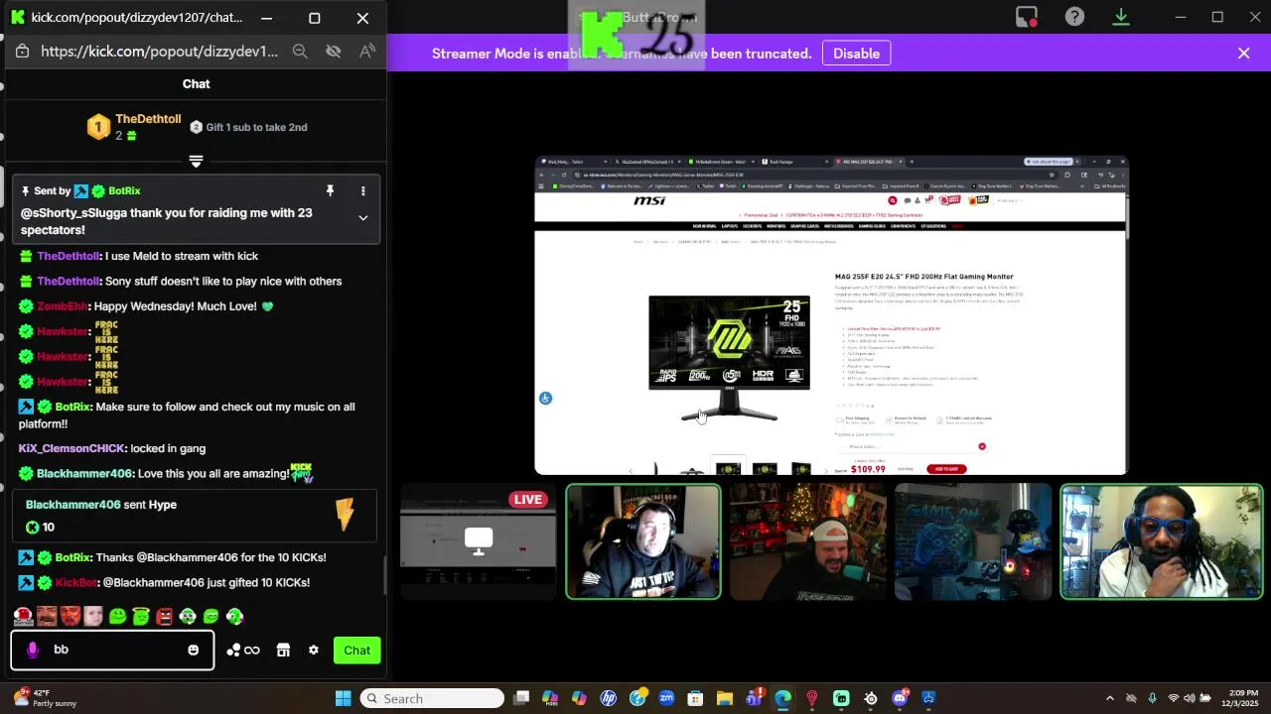Open BotRix name in the pinned message
This screenshot has height=714, width=1271.
[124, 190]
